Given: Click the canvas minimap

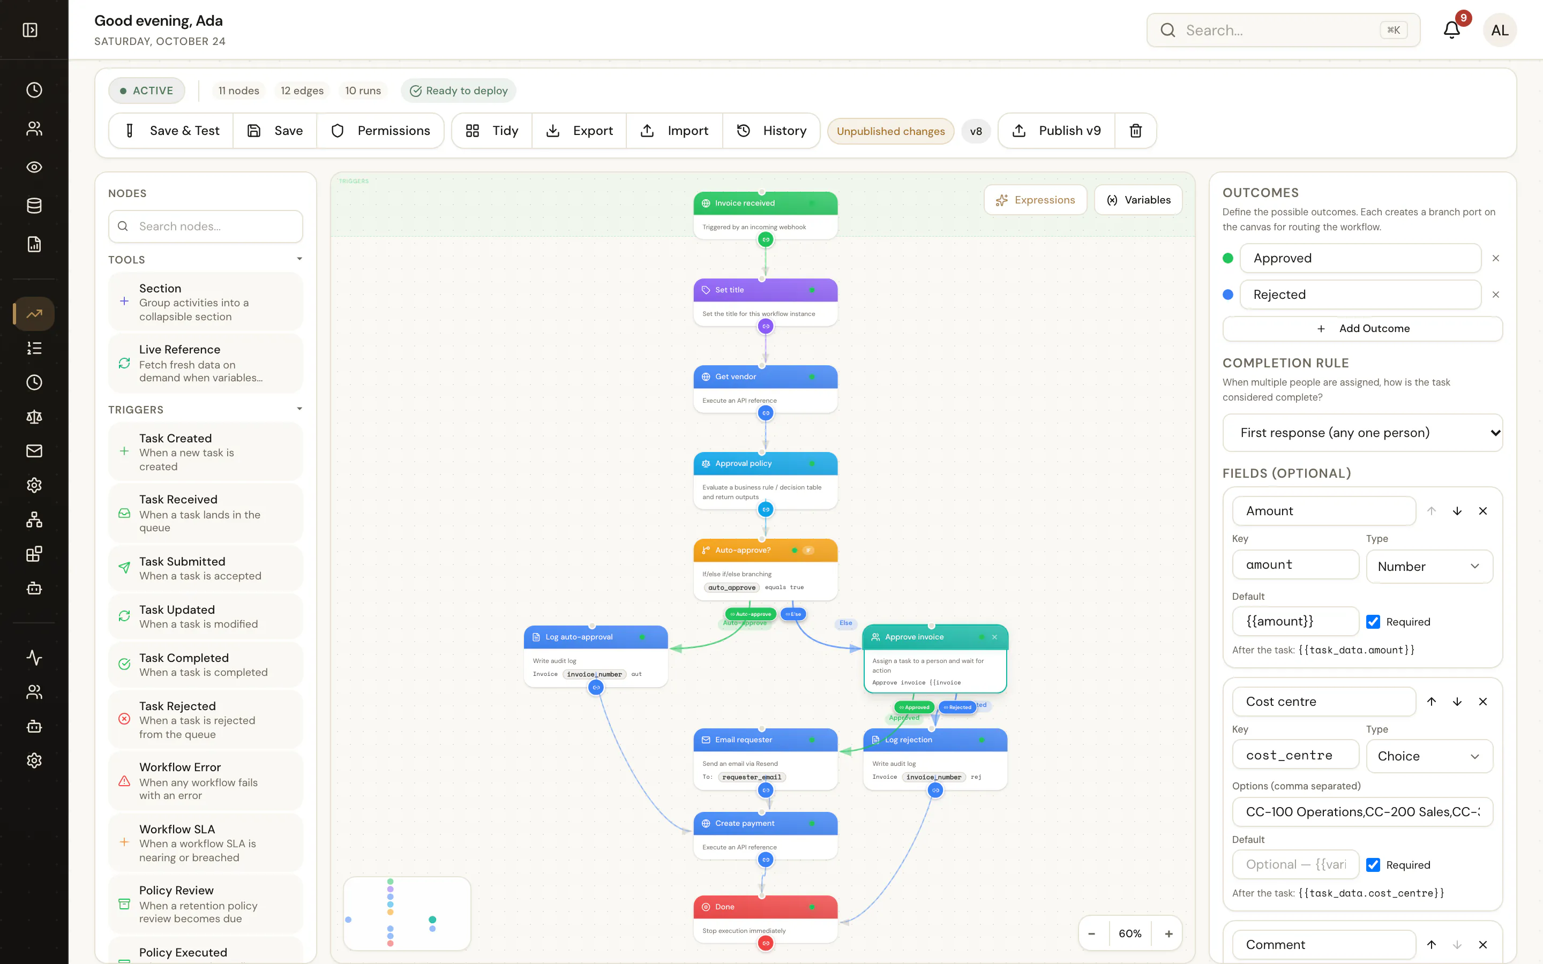Looking at the screenshot, I should point(407,913).
